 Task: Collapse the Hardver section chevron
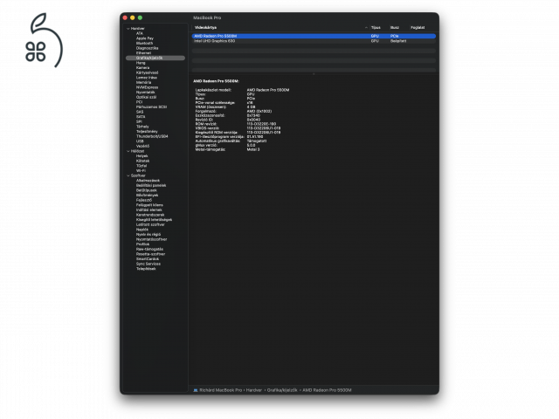point(128,29)
